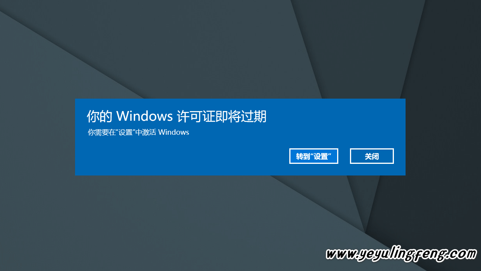481x271 pixels.
Task: Click the 转到“设置” button
Action: pyautogui.click(x=313, y=156)
